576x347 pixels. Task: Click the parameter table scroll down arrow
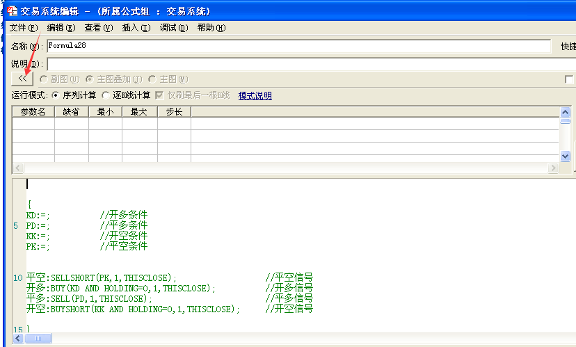pyautogui.click(x=566, y=156)
